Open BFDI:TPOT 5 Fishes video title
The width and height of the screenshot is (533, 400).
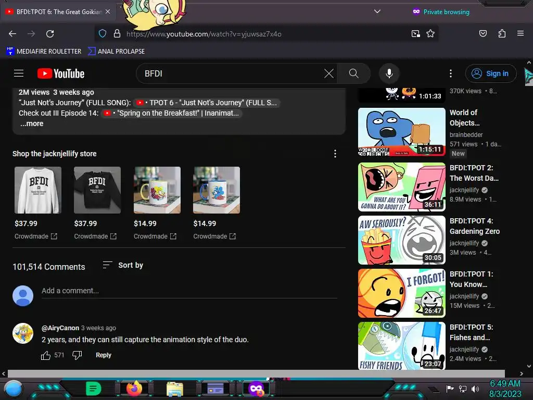pos(472,332)
